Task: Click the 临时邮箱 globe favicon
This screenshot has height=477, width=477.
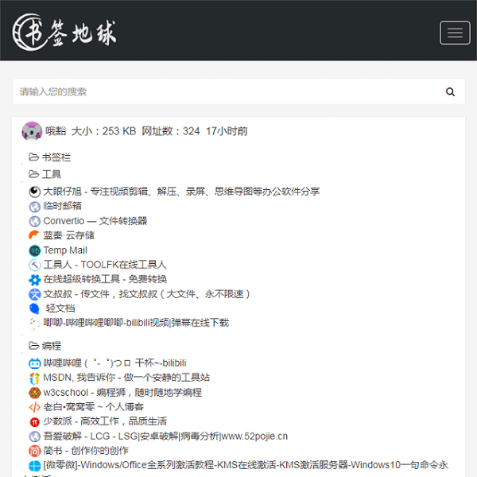Action: tap(35, 206)
